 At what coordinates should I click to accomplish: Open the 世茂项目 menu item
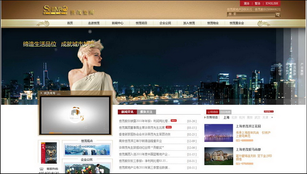[141, 23]
